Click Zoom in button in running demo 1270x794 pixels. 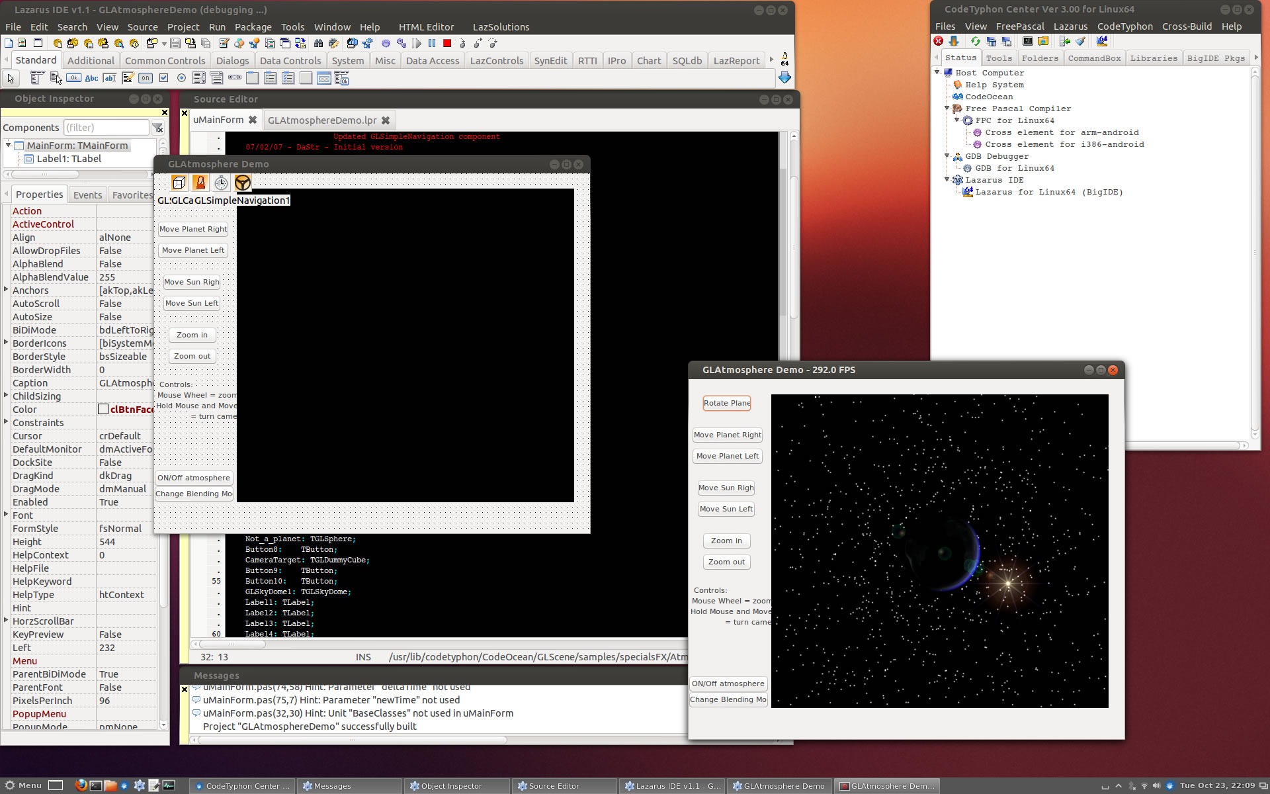coord(726,541)
